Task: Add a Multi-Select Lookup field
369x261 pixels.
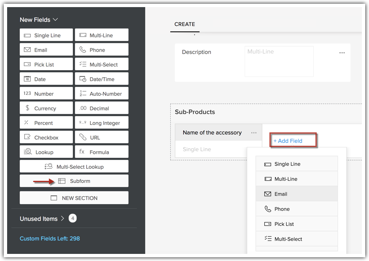Action: (x=74, y=167)
